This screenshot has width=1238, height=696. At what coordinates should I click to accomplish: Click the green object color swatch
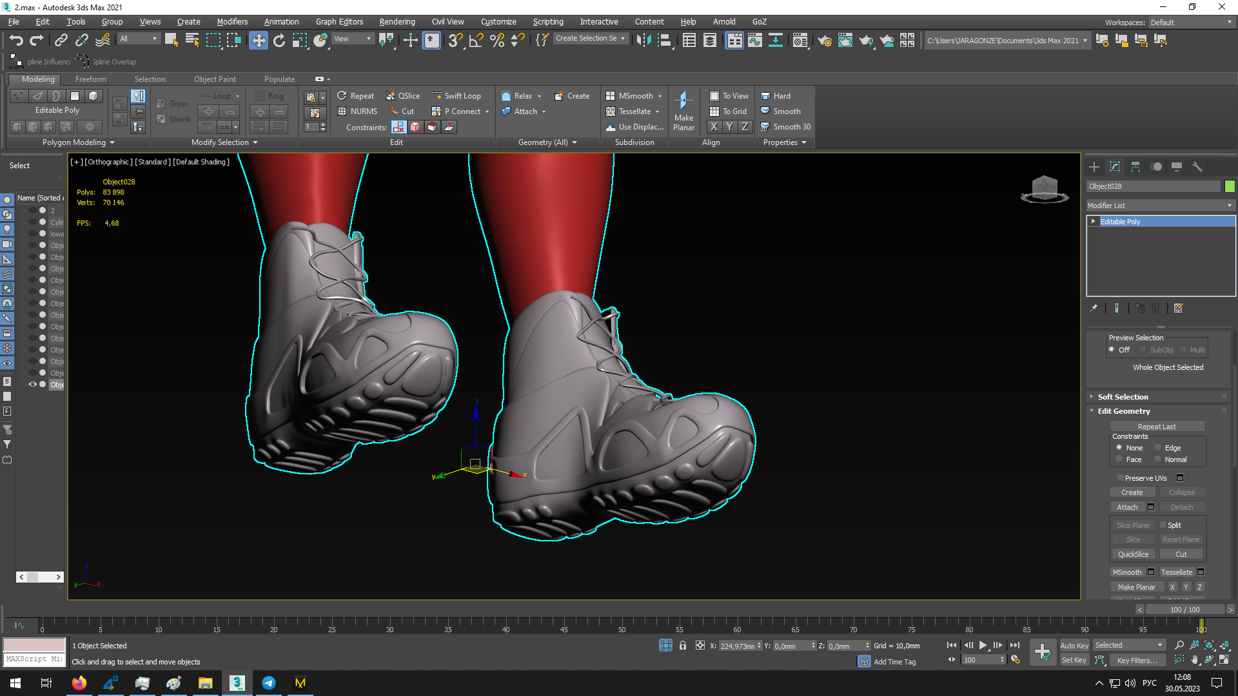[1230, 186]
